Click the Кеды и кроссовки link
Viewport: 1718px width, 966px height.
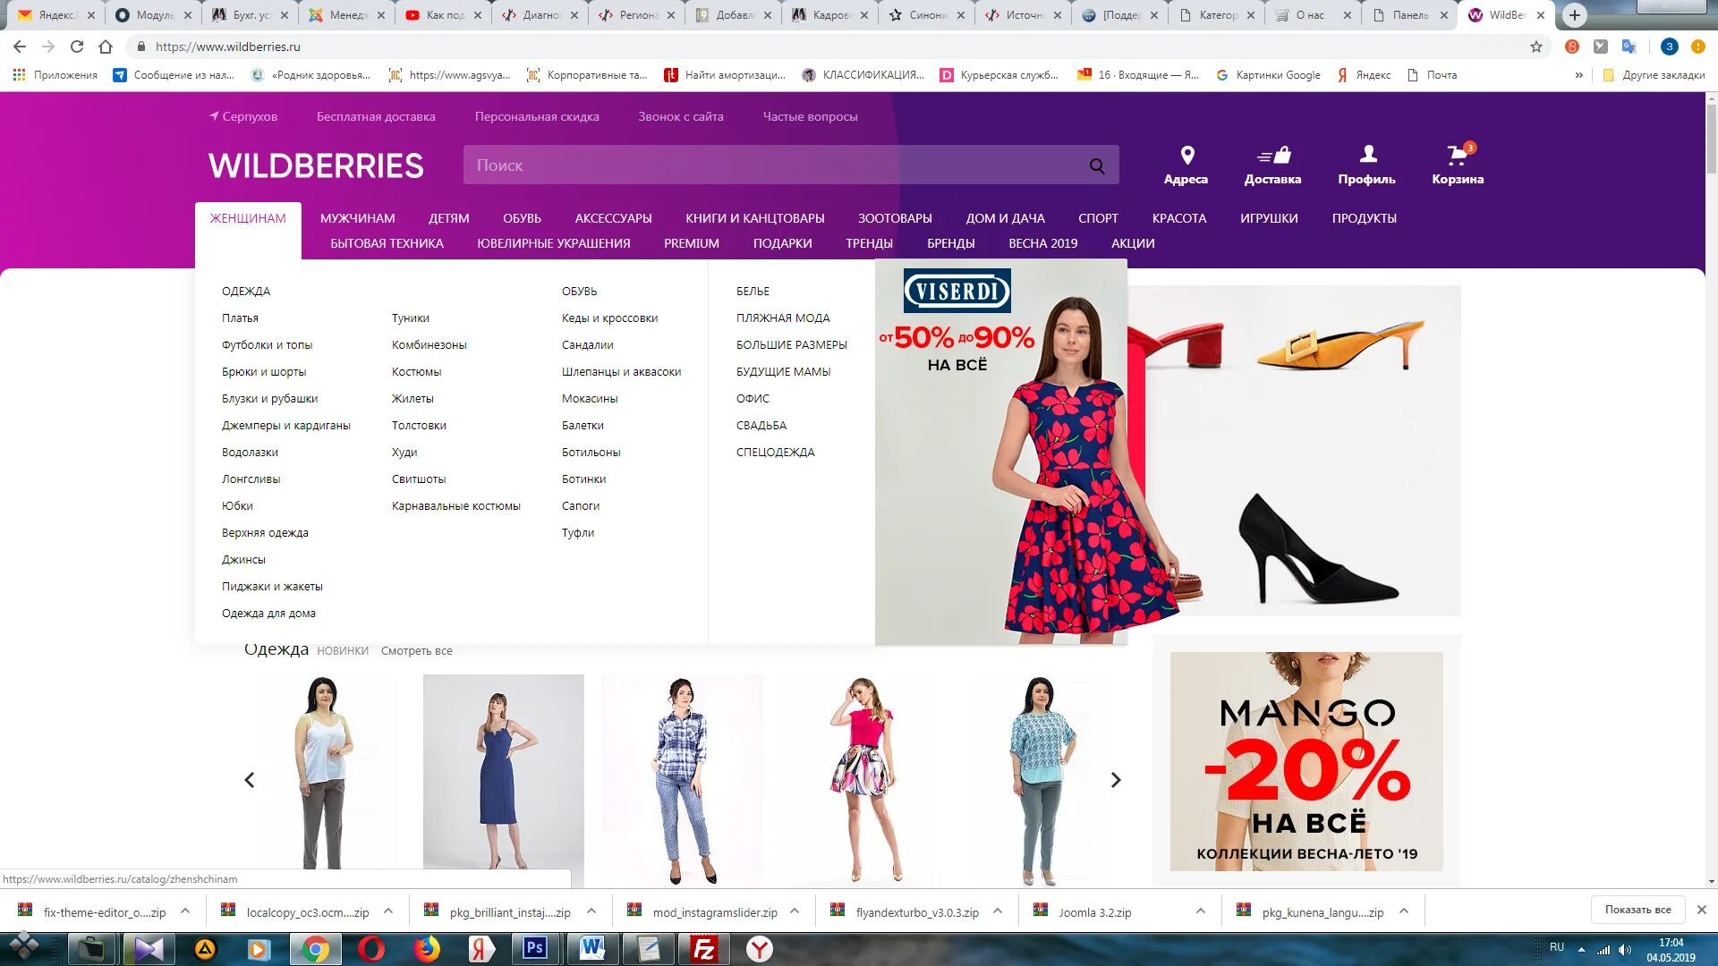point(609,318)
